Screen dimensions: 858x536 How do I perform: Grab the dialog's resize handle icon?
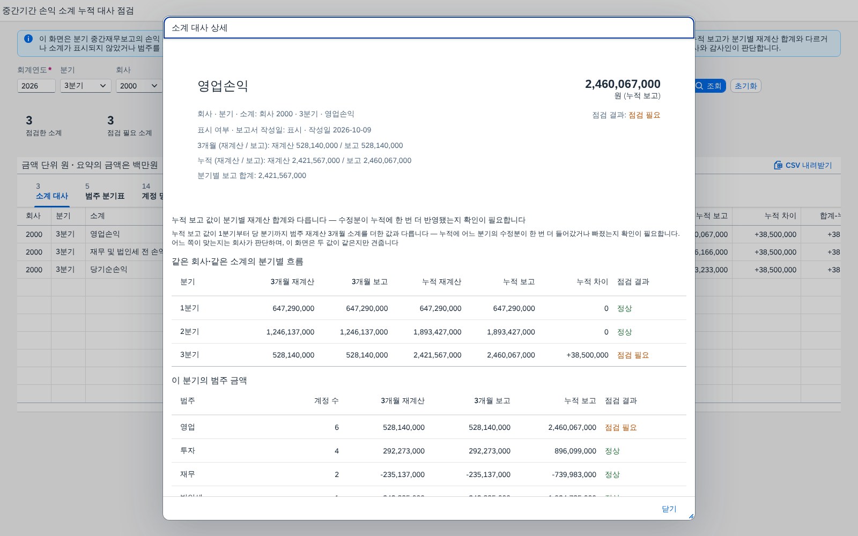pos(691,516)
